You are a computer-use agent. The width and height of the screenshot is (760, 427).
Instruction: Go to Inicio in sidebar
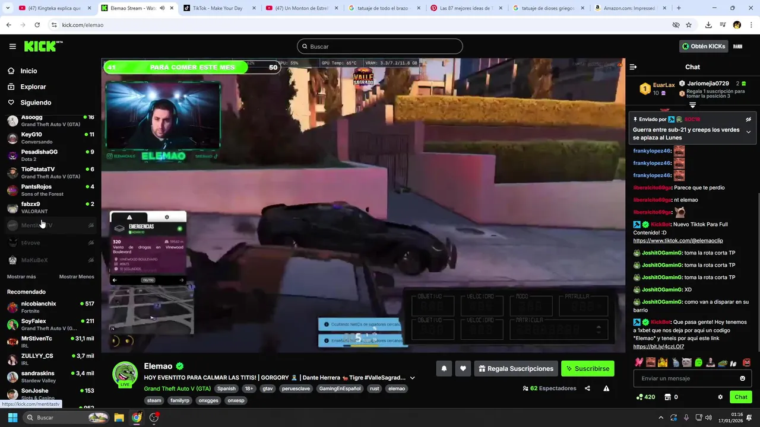(28, 71)
